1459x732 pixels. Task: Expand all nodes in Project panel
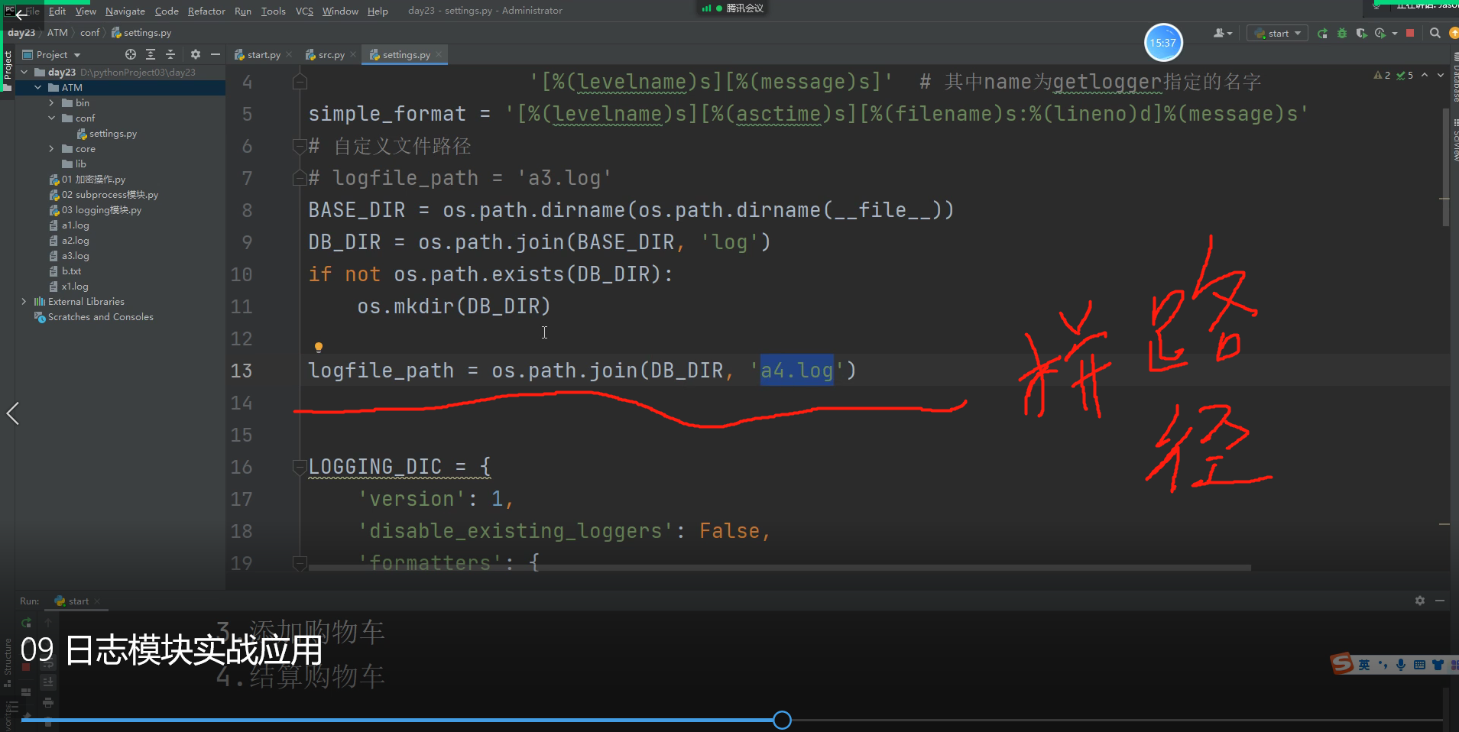click(x=151, y=54)
